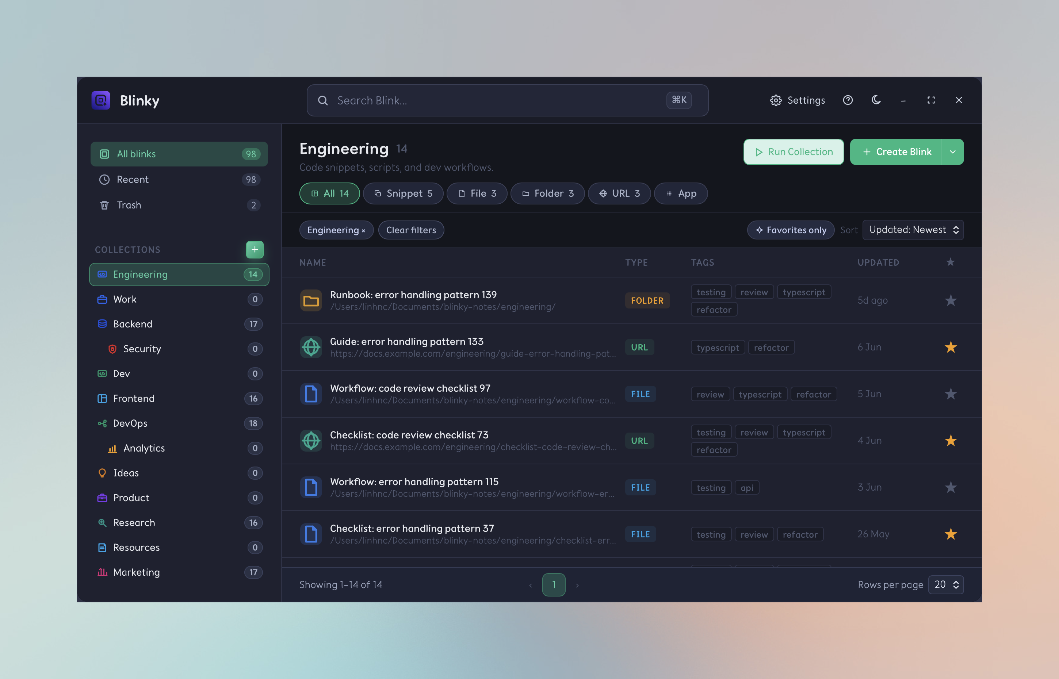The height and width of the screenshot is (679, 1059).
Task: Select the URL 3 filter tab
Action: [x=619, y=193]
